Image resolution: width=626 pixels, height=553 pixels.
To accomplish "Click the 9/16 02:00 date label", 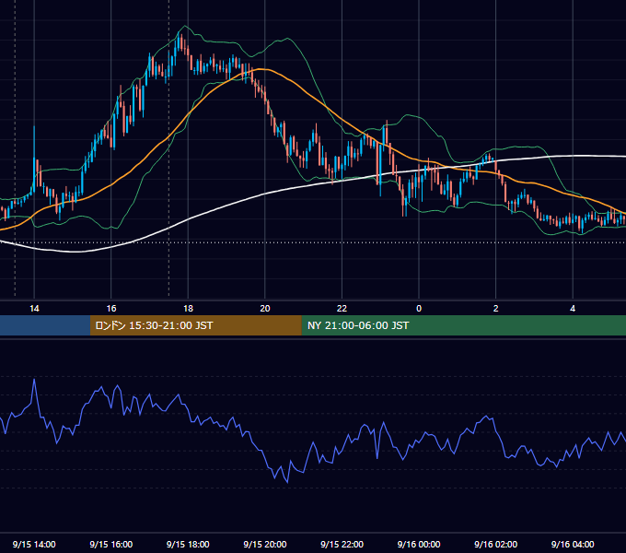I will pyautogui.click(x=495, y=544).
